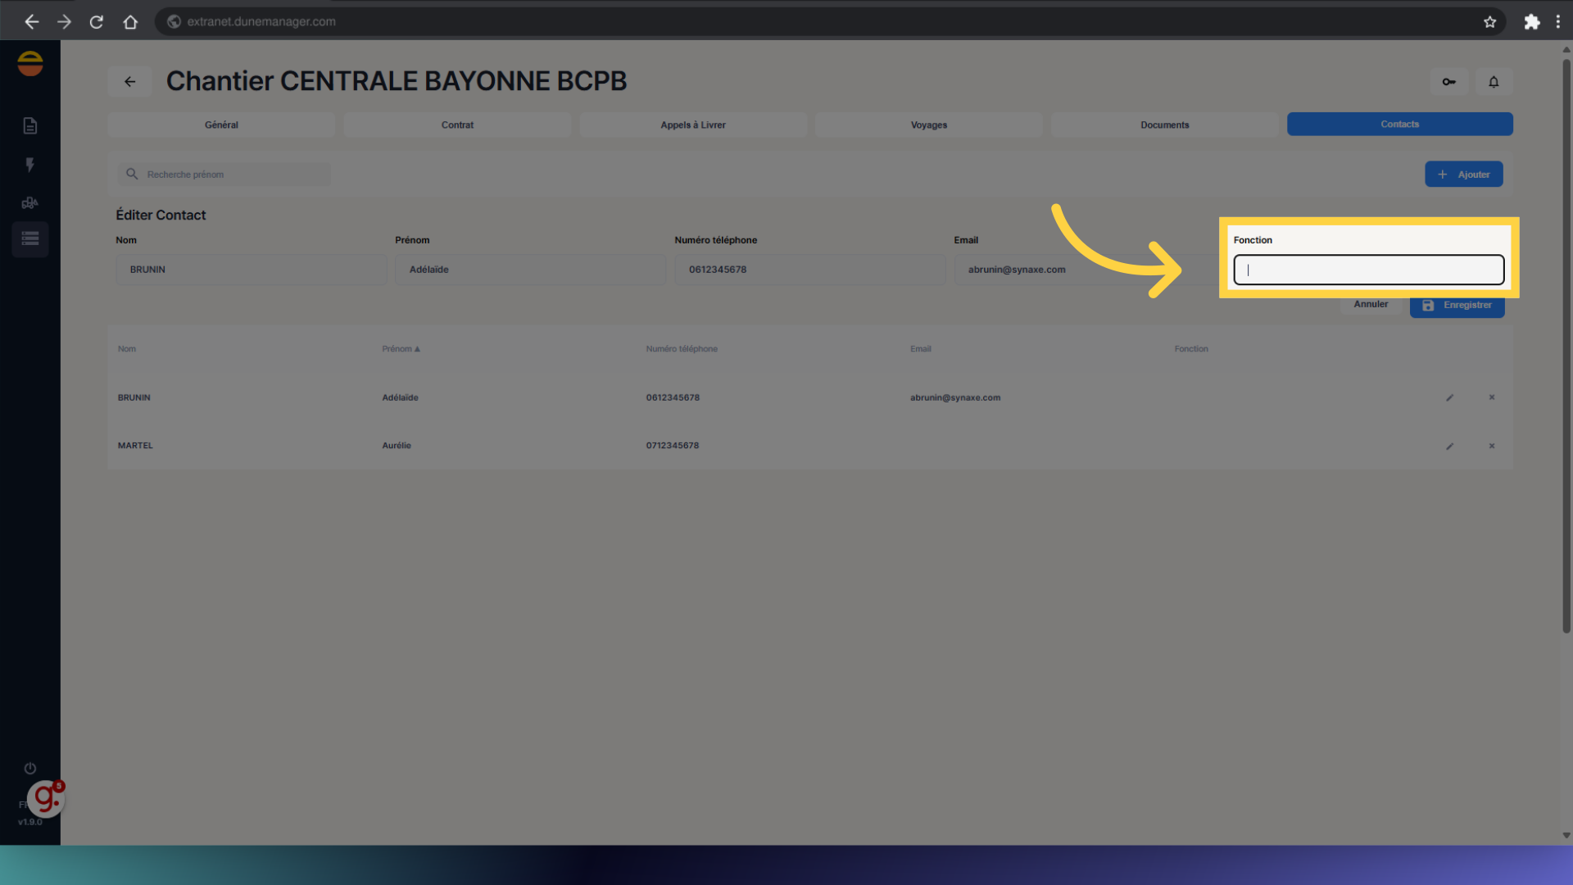Image resolution: width=1573 pixels, height=885 pixels.
Task: Go back with the arrow button
Action: pyautogui.click(x=129, y=81)
